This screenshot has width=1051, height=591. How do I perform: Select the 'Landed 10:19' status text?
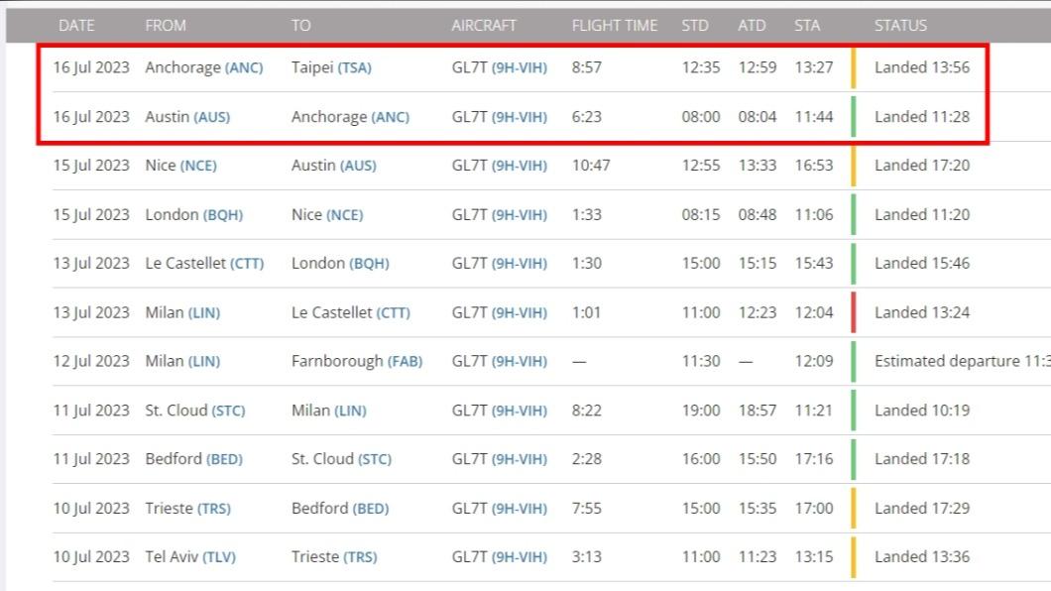click(922, 411)
